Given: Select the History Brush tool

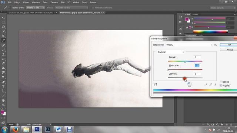Looking at the screenshot, I should click(x=3, y=59).
